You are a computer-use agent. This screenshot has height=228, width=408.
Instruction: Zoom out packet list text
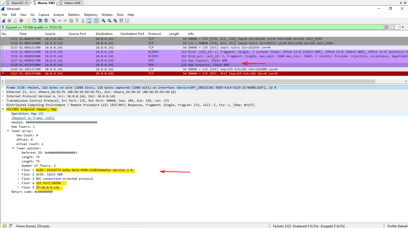109,21
